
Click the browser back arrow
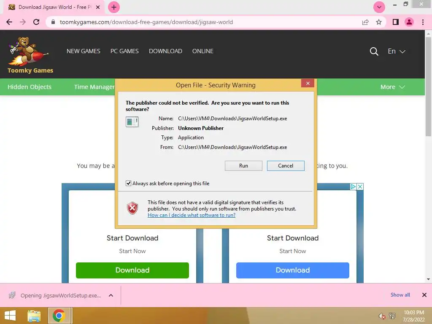[9, 22]
